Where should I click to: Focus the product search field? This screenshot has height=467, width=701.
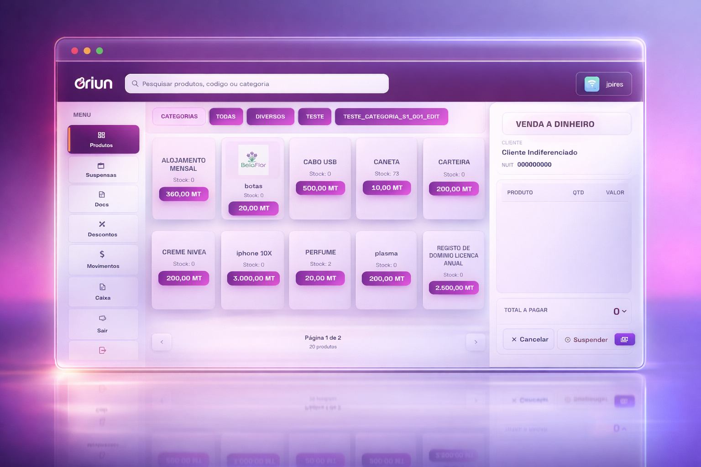click(x=257, y=84)
